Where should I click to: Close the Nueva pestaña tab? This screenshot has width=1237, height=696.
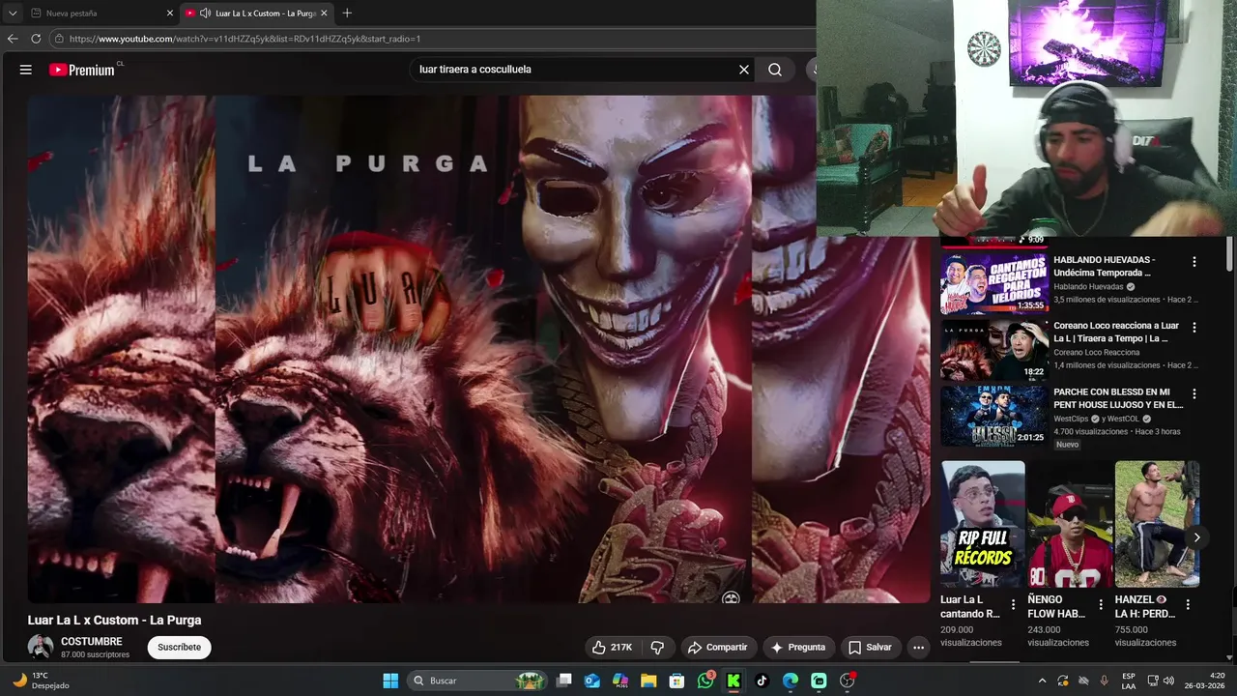click(170, 13)
